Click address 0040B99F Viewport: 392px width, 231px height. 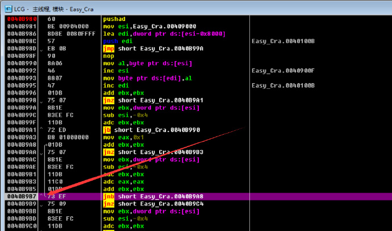[x=22, y=122]
